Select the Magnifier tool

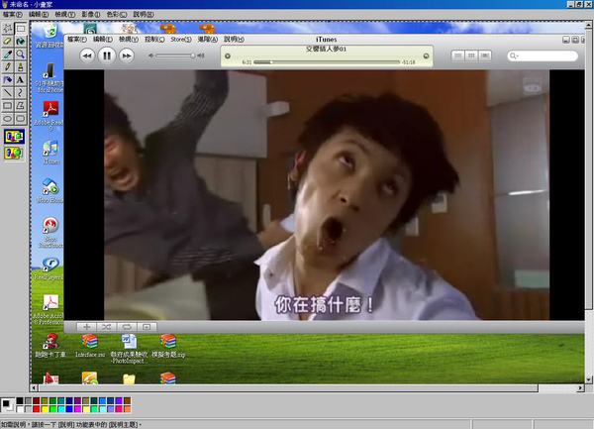point(21,54)
